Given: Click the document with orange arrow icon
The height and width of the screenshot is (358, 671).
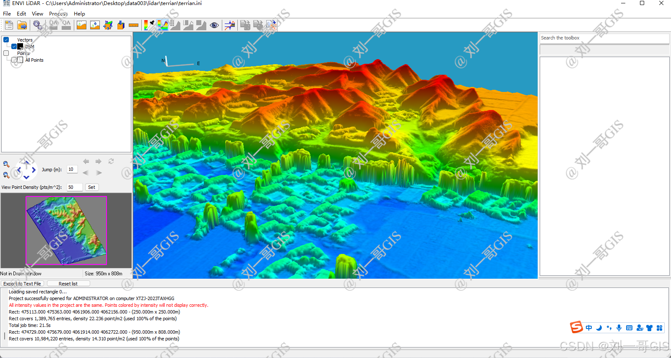Looking at the screenshot, I should [271, 25].
